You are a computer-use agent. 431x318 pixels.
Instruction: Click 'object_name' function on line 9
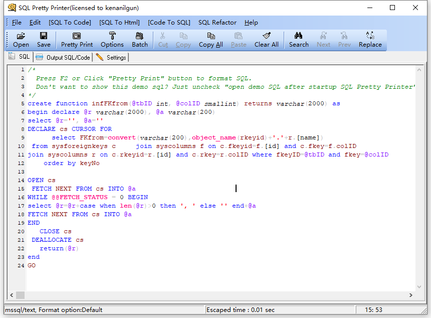[213, 137]
